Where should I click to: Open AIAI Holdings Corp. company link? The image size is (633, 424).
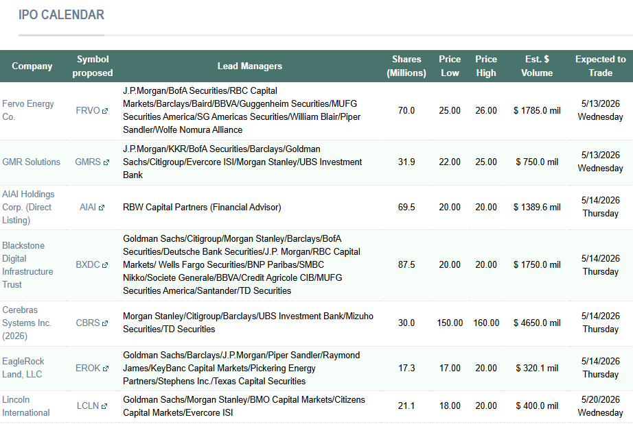[x=28, y=207]
